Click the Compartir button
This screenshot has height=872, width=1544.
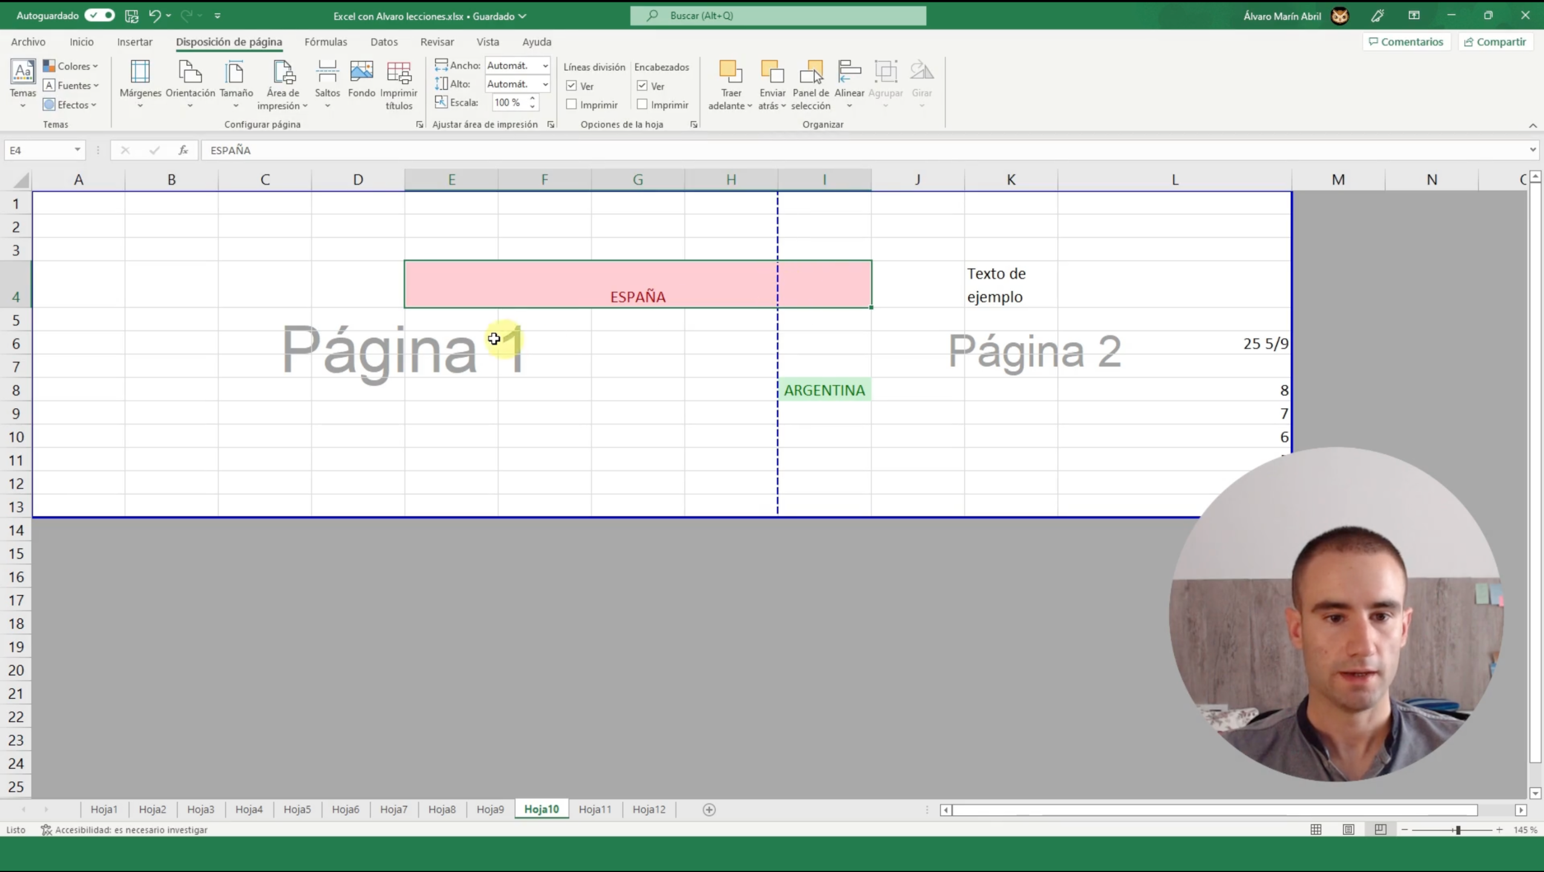pos(1494,42)
